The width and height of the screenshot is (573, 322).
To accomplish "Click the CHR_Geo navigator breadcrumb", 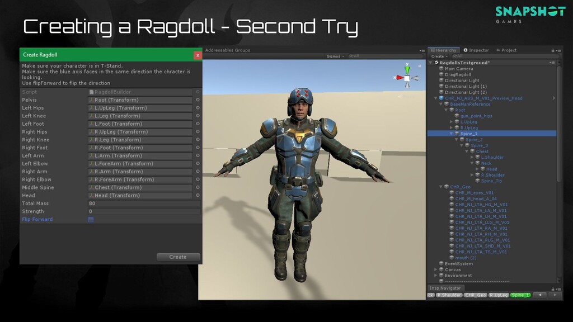I will coord(476,295).
